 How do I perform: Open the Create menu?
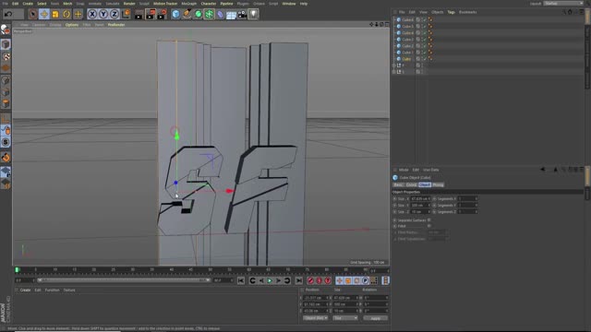(28, 4)
